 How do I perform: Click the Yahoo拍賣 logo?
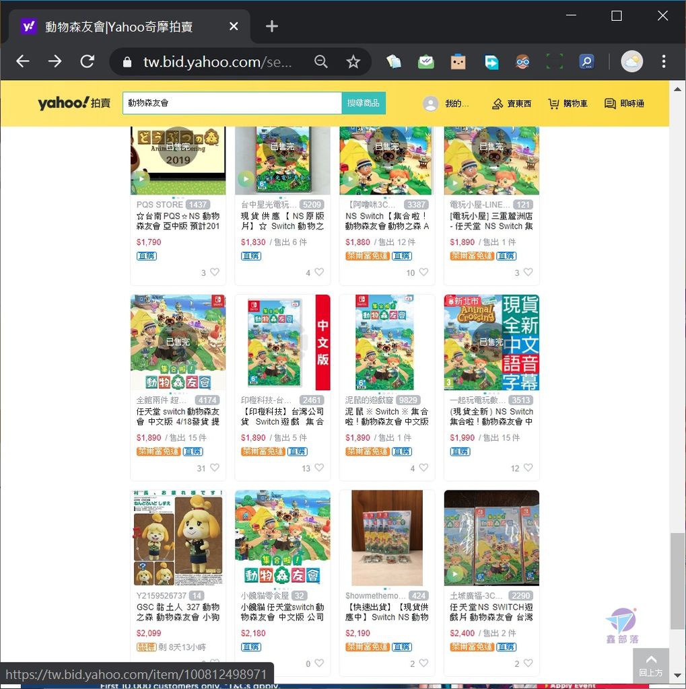pyautogui.click(x=74, y=103)
